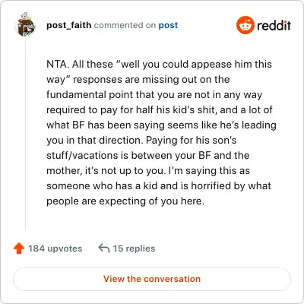
Task: Click the "184 upvotes" count text
Action: pyautogui.click(x=55, y=249)
